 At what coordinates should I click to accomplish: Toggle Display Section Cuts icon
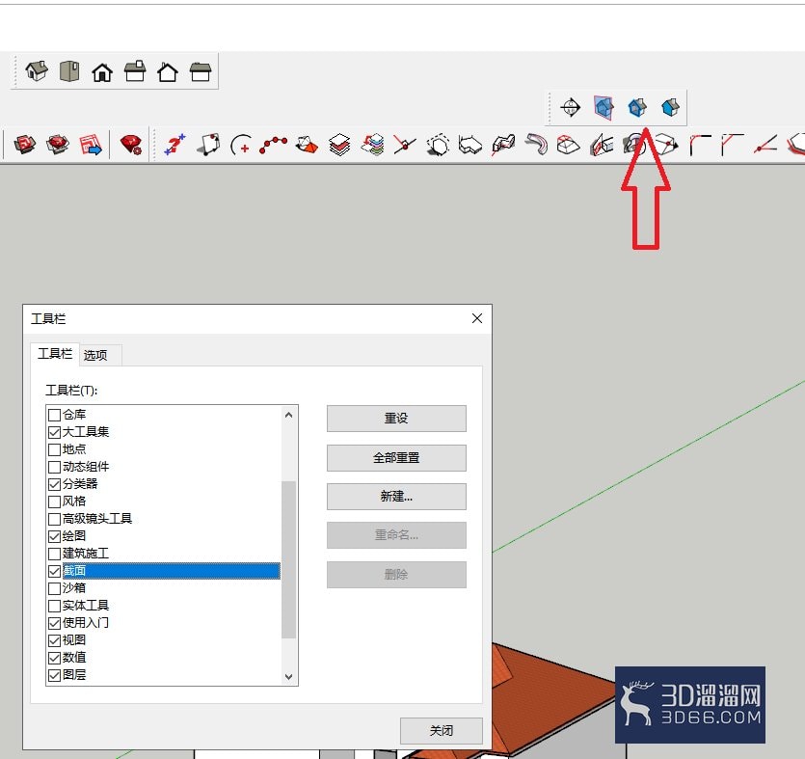637,107
